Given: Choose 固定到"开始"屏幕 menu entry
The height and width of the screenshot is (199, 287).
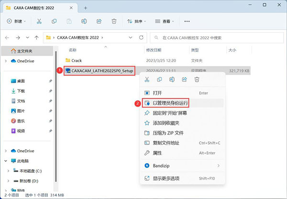Looking at the screenshot, I should [x=183, y=113].
